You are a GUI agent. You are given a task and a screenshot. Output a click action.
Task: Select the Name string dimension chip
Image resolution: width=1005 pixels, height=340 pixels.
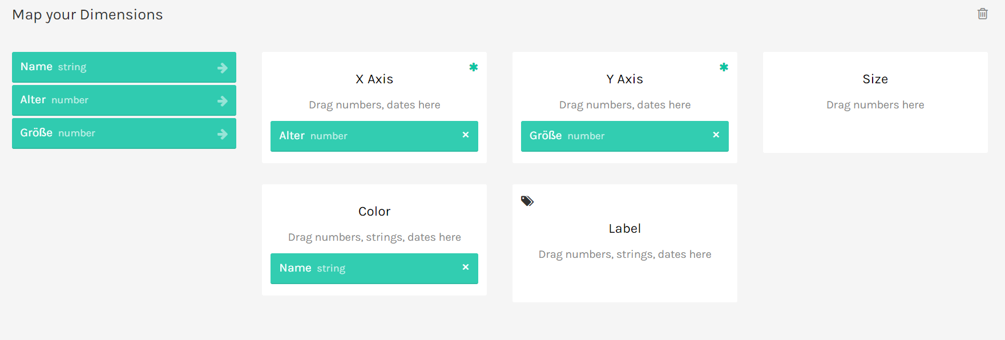[114, 67]
